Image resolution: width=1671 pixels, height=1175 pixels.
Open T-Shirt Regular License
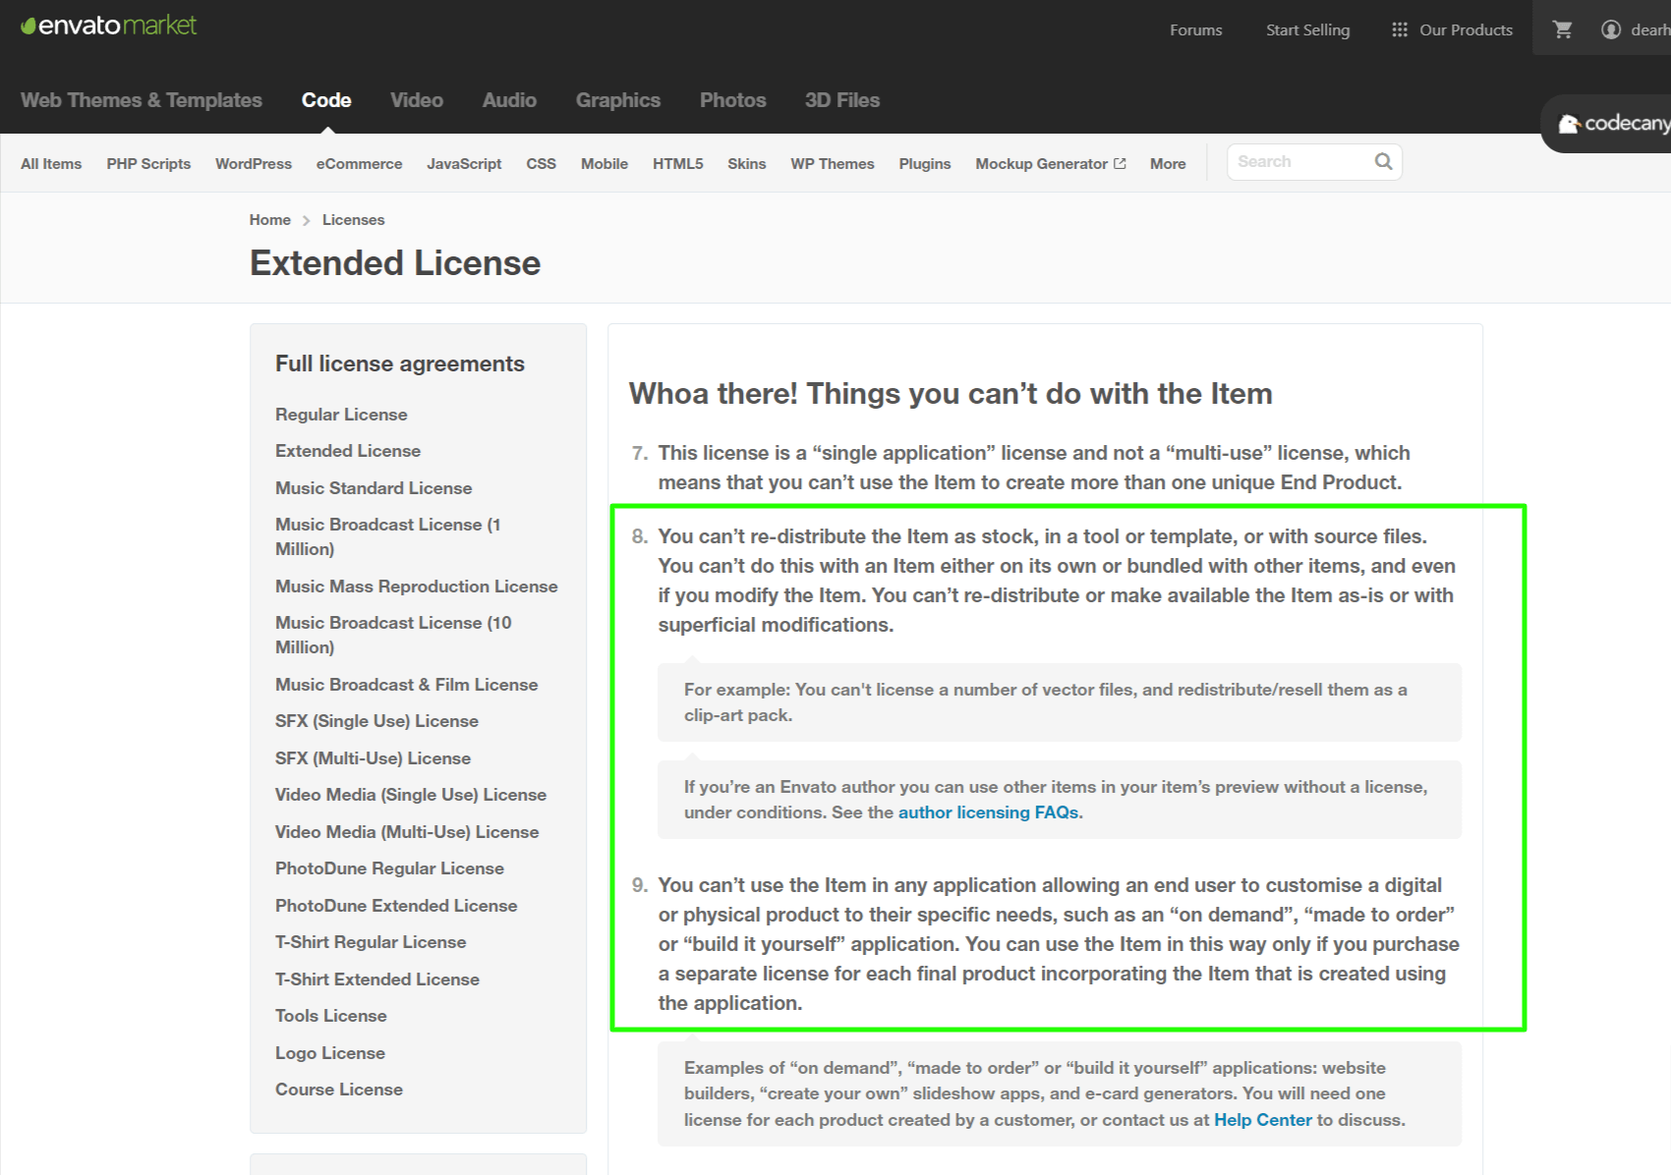(371, 942)
